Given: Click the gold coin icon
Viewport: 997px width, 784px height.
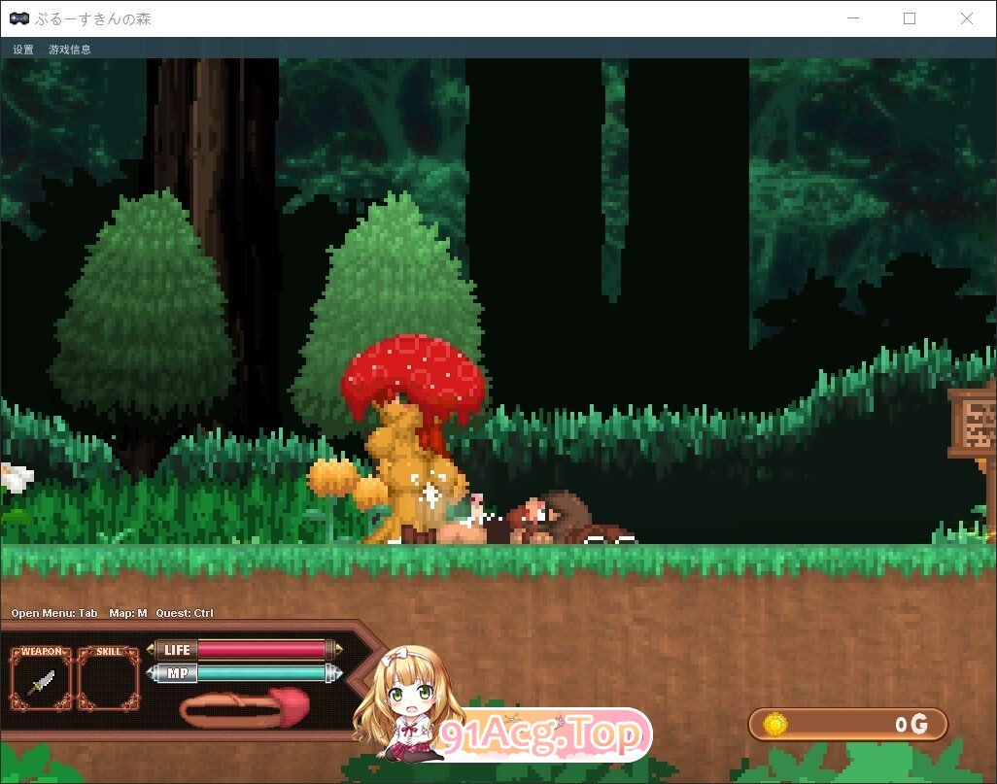Looking at the screenshot, I should [x=774, y=724].
